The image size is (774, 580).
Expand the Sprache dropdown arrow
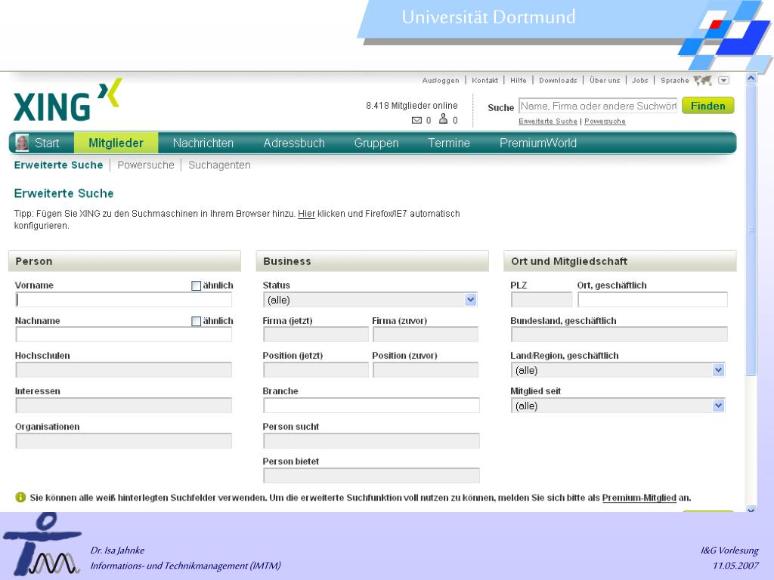point(723,80)
